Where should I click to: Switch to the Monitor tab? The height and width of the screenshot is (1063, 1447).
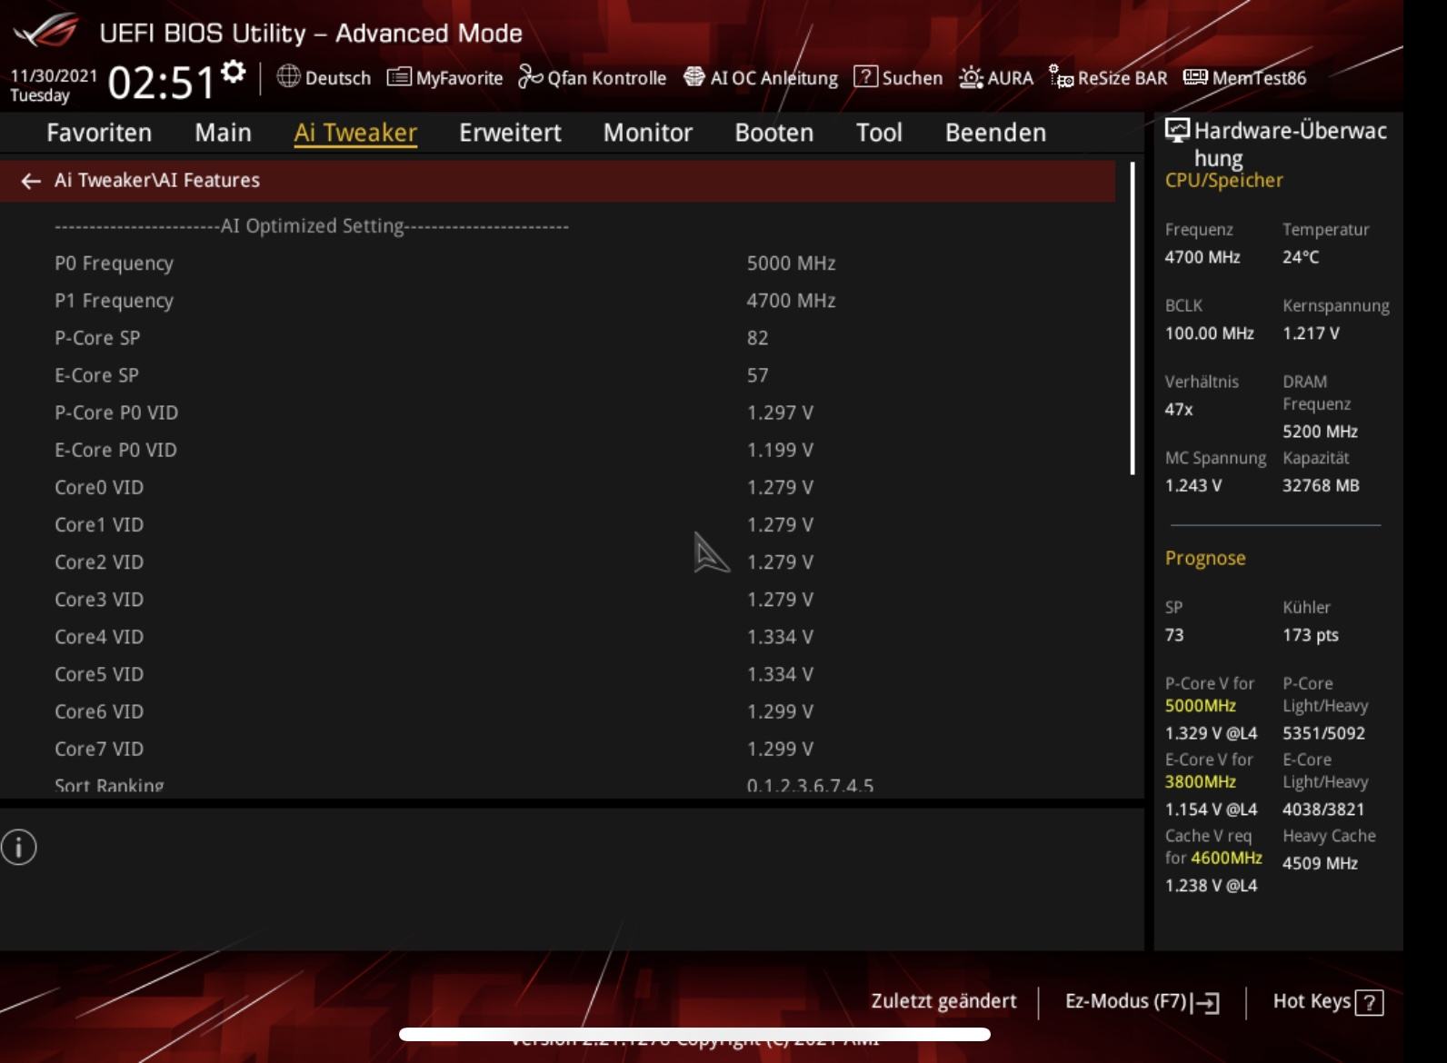(x=648, y=133)
